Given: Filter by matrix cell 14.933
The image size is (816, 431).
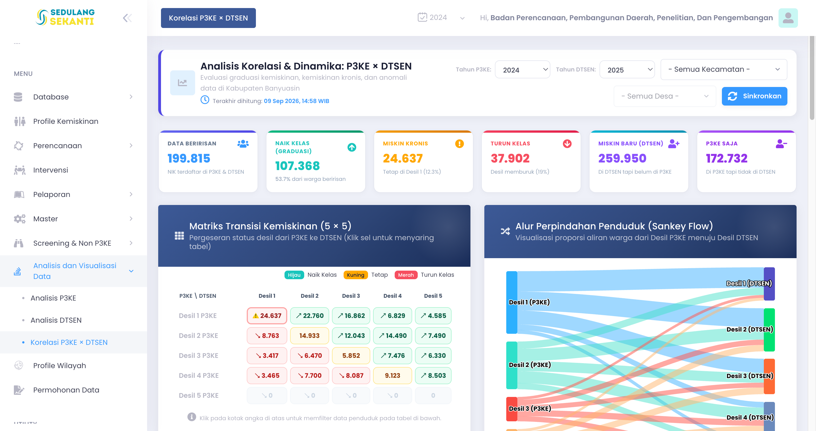Looking at the screenshot, I should point(309,335).
